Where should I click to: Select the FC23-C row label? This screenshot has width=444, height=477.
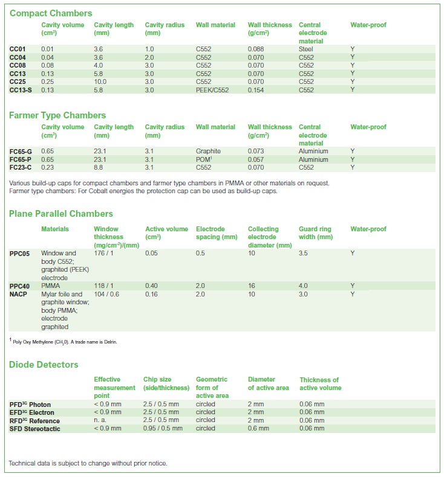[20, 167]
